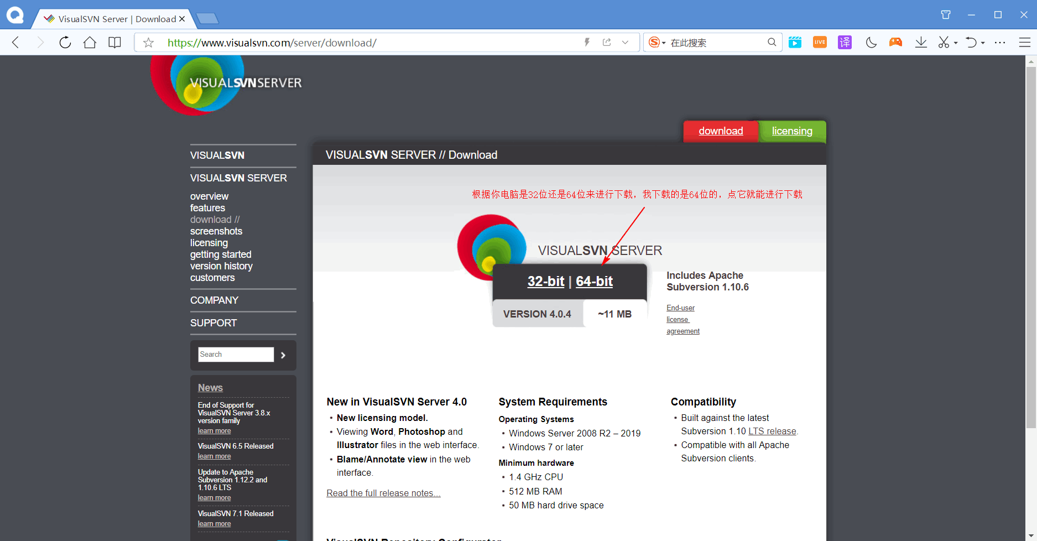This screenshot has height=541, width=1037.
Task: Expand the address bar dropdown arrow
Action: coord(625,43)
